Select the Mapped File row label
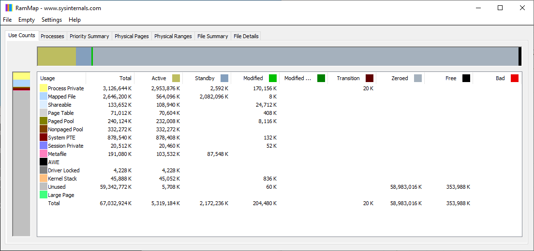The height and width of the screenshot is (251, 534). 61,97
